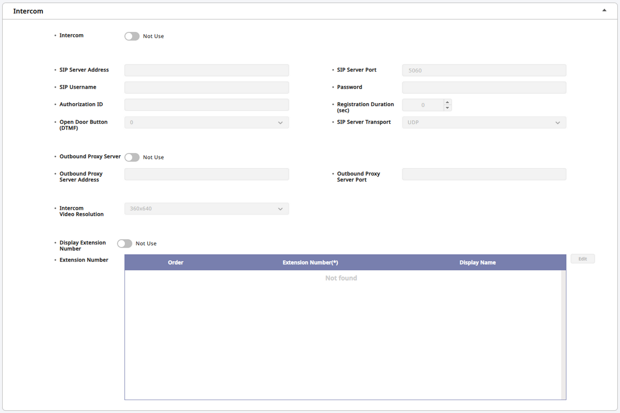Click Outbound Proxy Server Address field
The image size is (620, 413).
click(207, 174)
